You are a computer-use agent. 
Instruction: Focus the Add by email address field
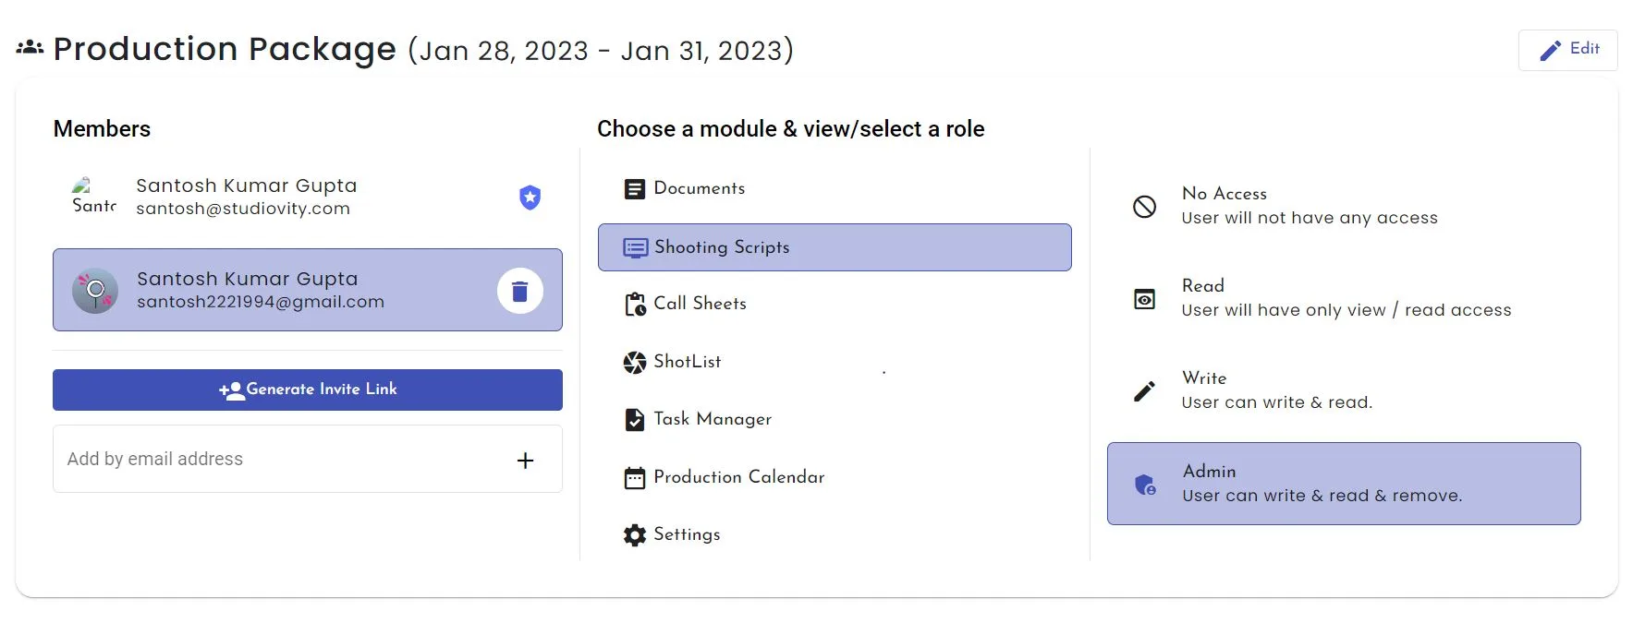277,460
